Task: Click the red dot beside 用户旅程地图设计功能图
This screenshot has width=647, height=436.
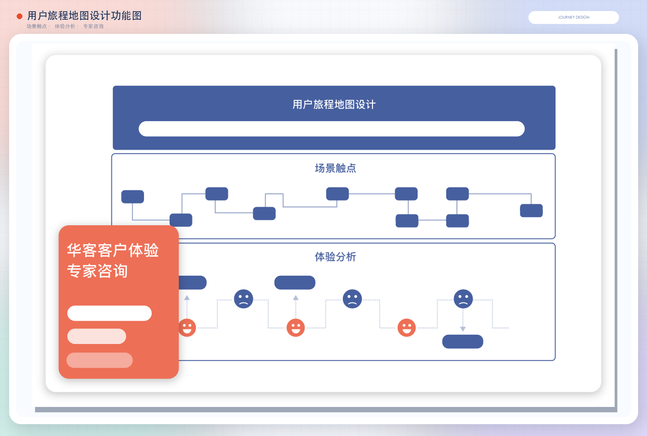Action: 19,16
